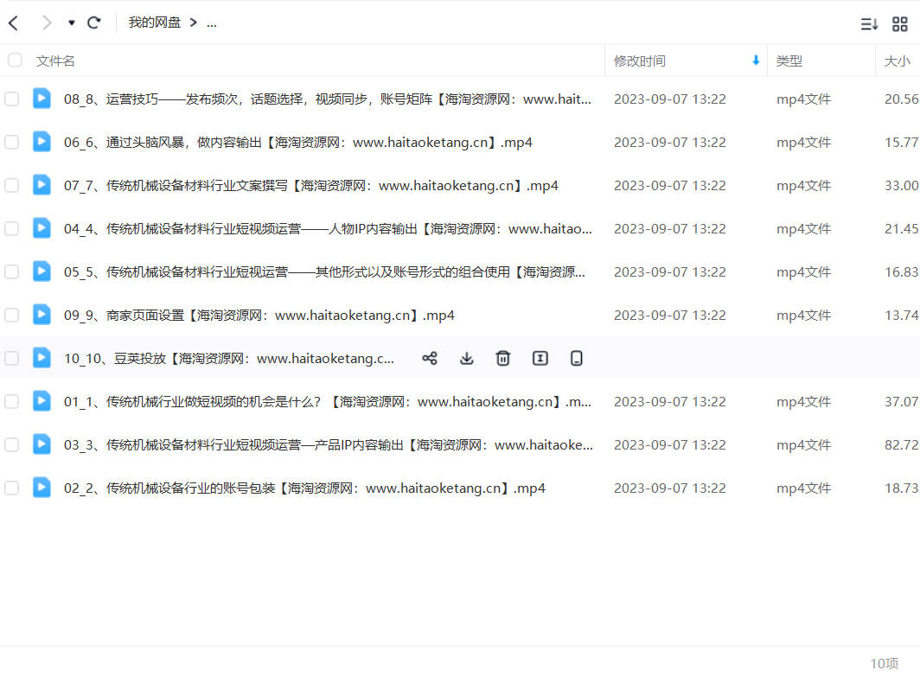Viewport: 920px width, 683px height.
Task: Check the box for file 03_3 产品IP内容输出
Action: [x=12, y=444]
